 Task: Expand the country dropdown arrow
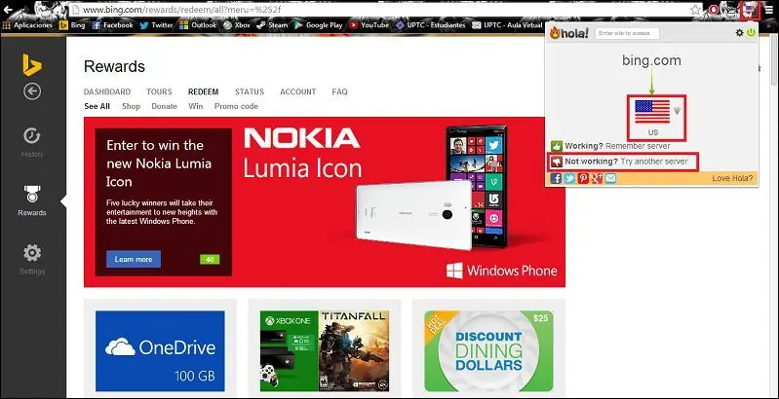(x=677, y=112)
